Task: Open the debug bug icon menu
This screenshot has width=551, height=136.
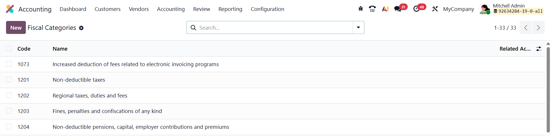Action: (361, 9)
